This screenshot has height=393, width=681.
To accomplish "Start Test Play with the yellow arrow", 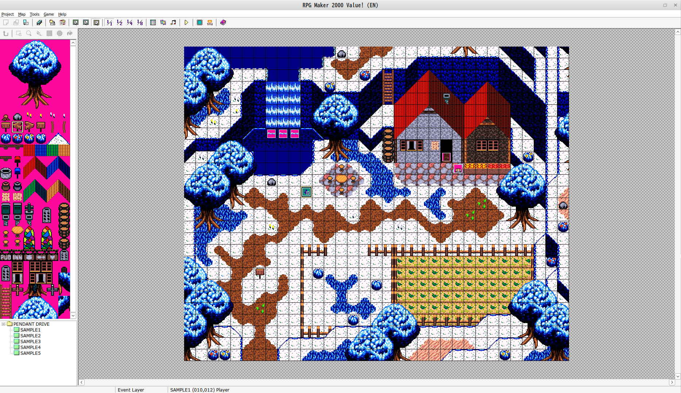I will 186,23.
